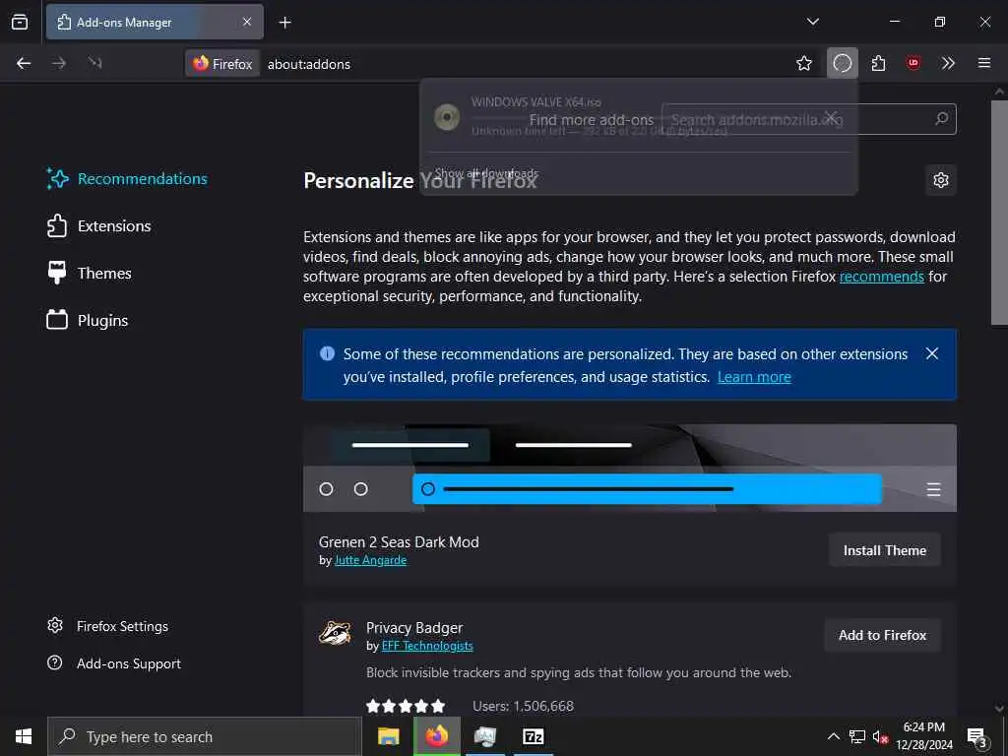
Task: Click the network tray icon
Action: 857,736
